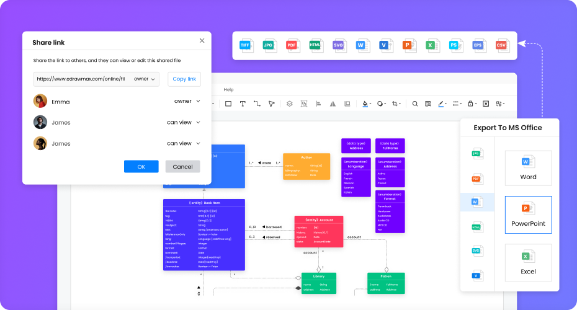Click the PDF icon in export sidebar
This screenshot has width=577, height=310.
(476, 179)
